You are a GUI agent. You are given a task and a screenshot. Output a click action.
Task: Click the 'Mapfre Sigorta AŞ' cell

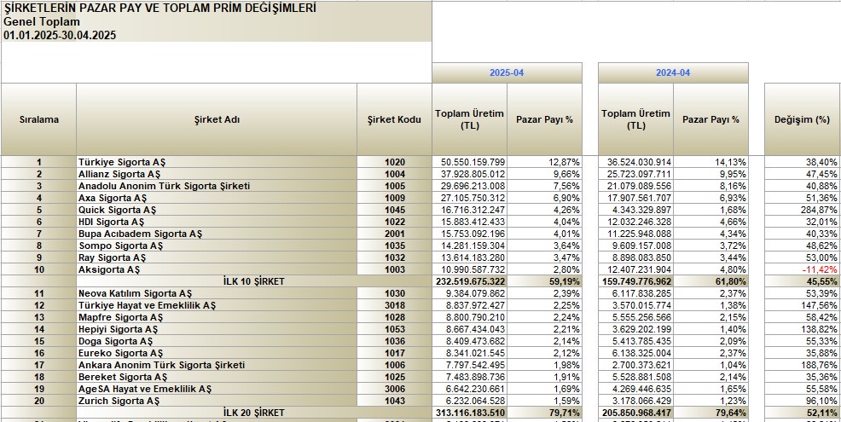tap(217, 317)
